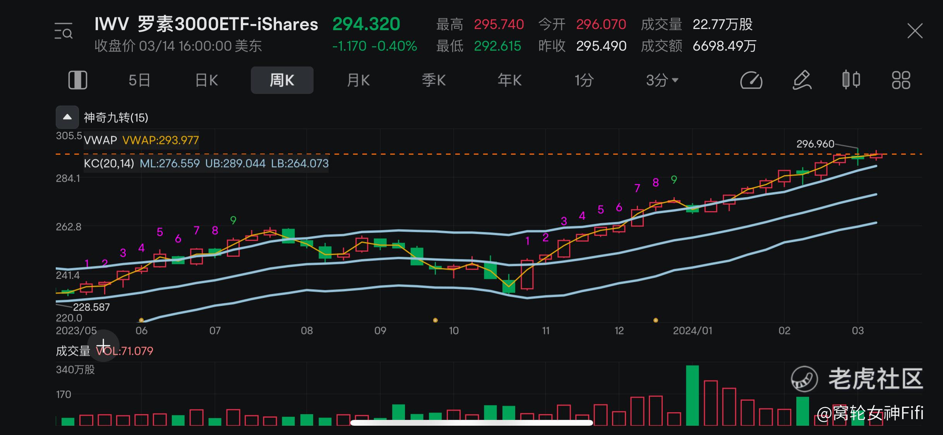This screenshot has height=435, width=943.
Task: Open the stock search list icon
Action: (63, 31)
